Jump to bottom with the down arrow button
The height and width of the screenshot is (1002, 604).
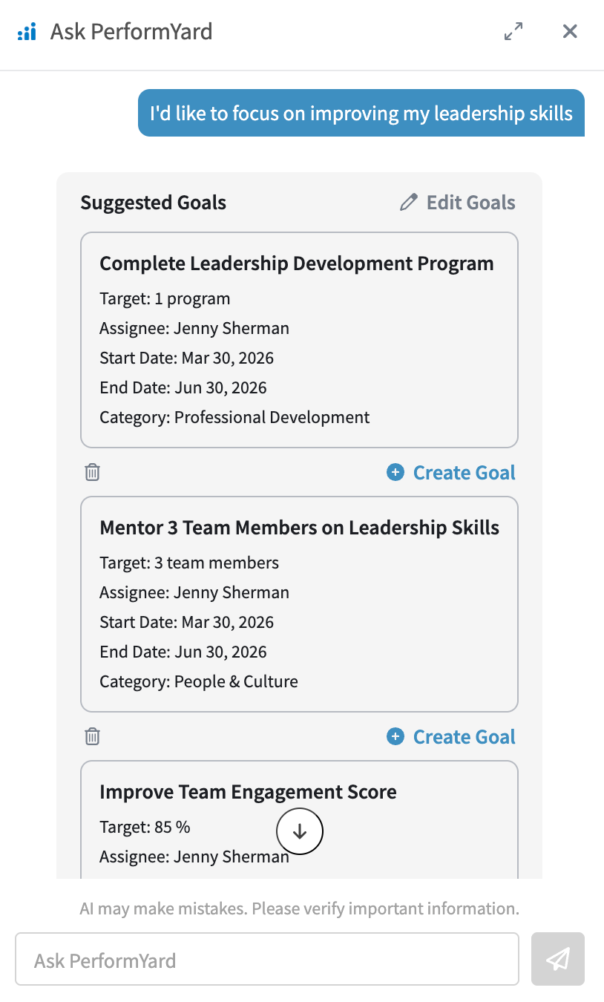[300, 831]
